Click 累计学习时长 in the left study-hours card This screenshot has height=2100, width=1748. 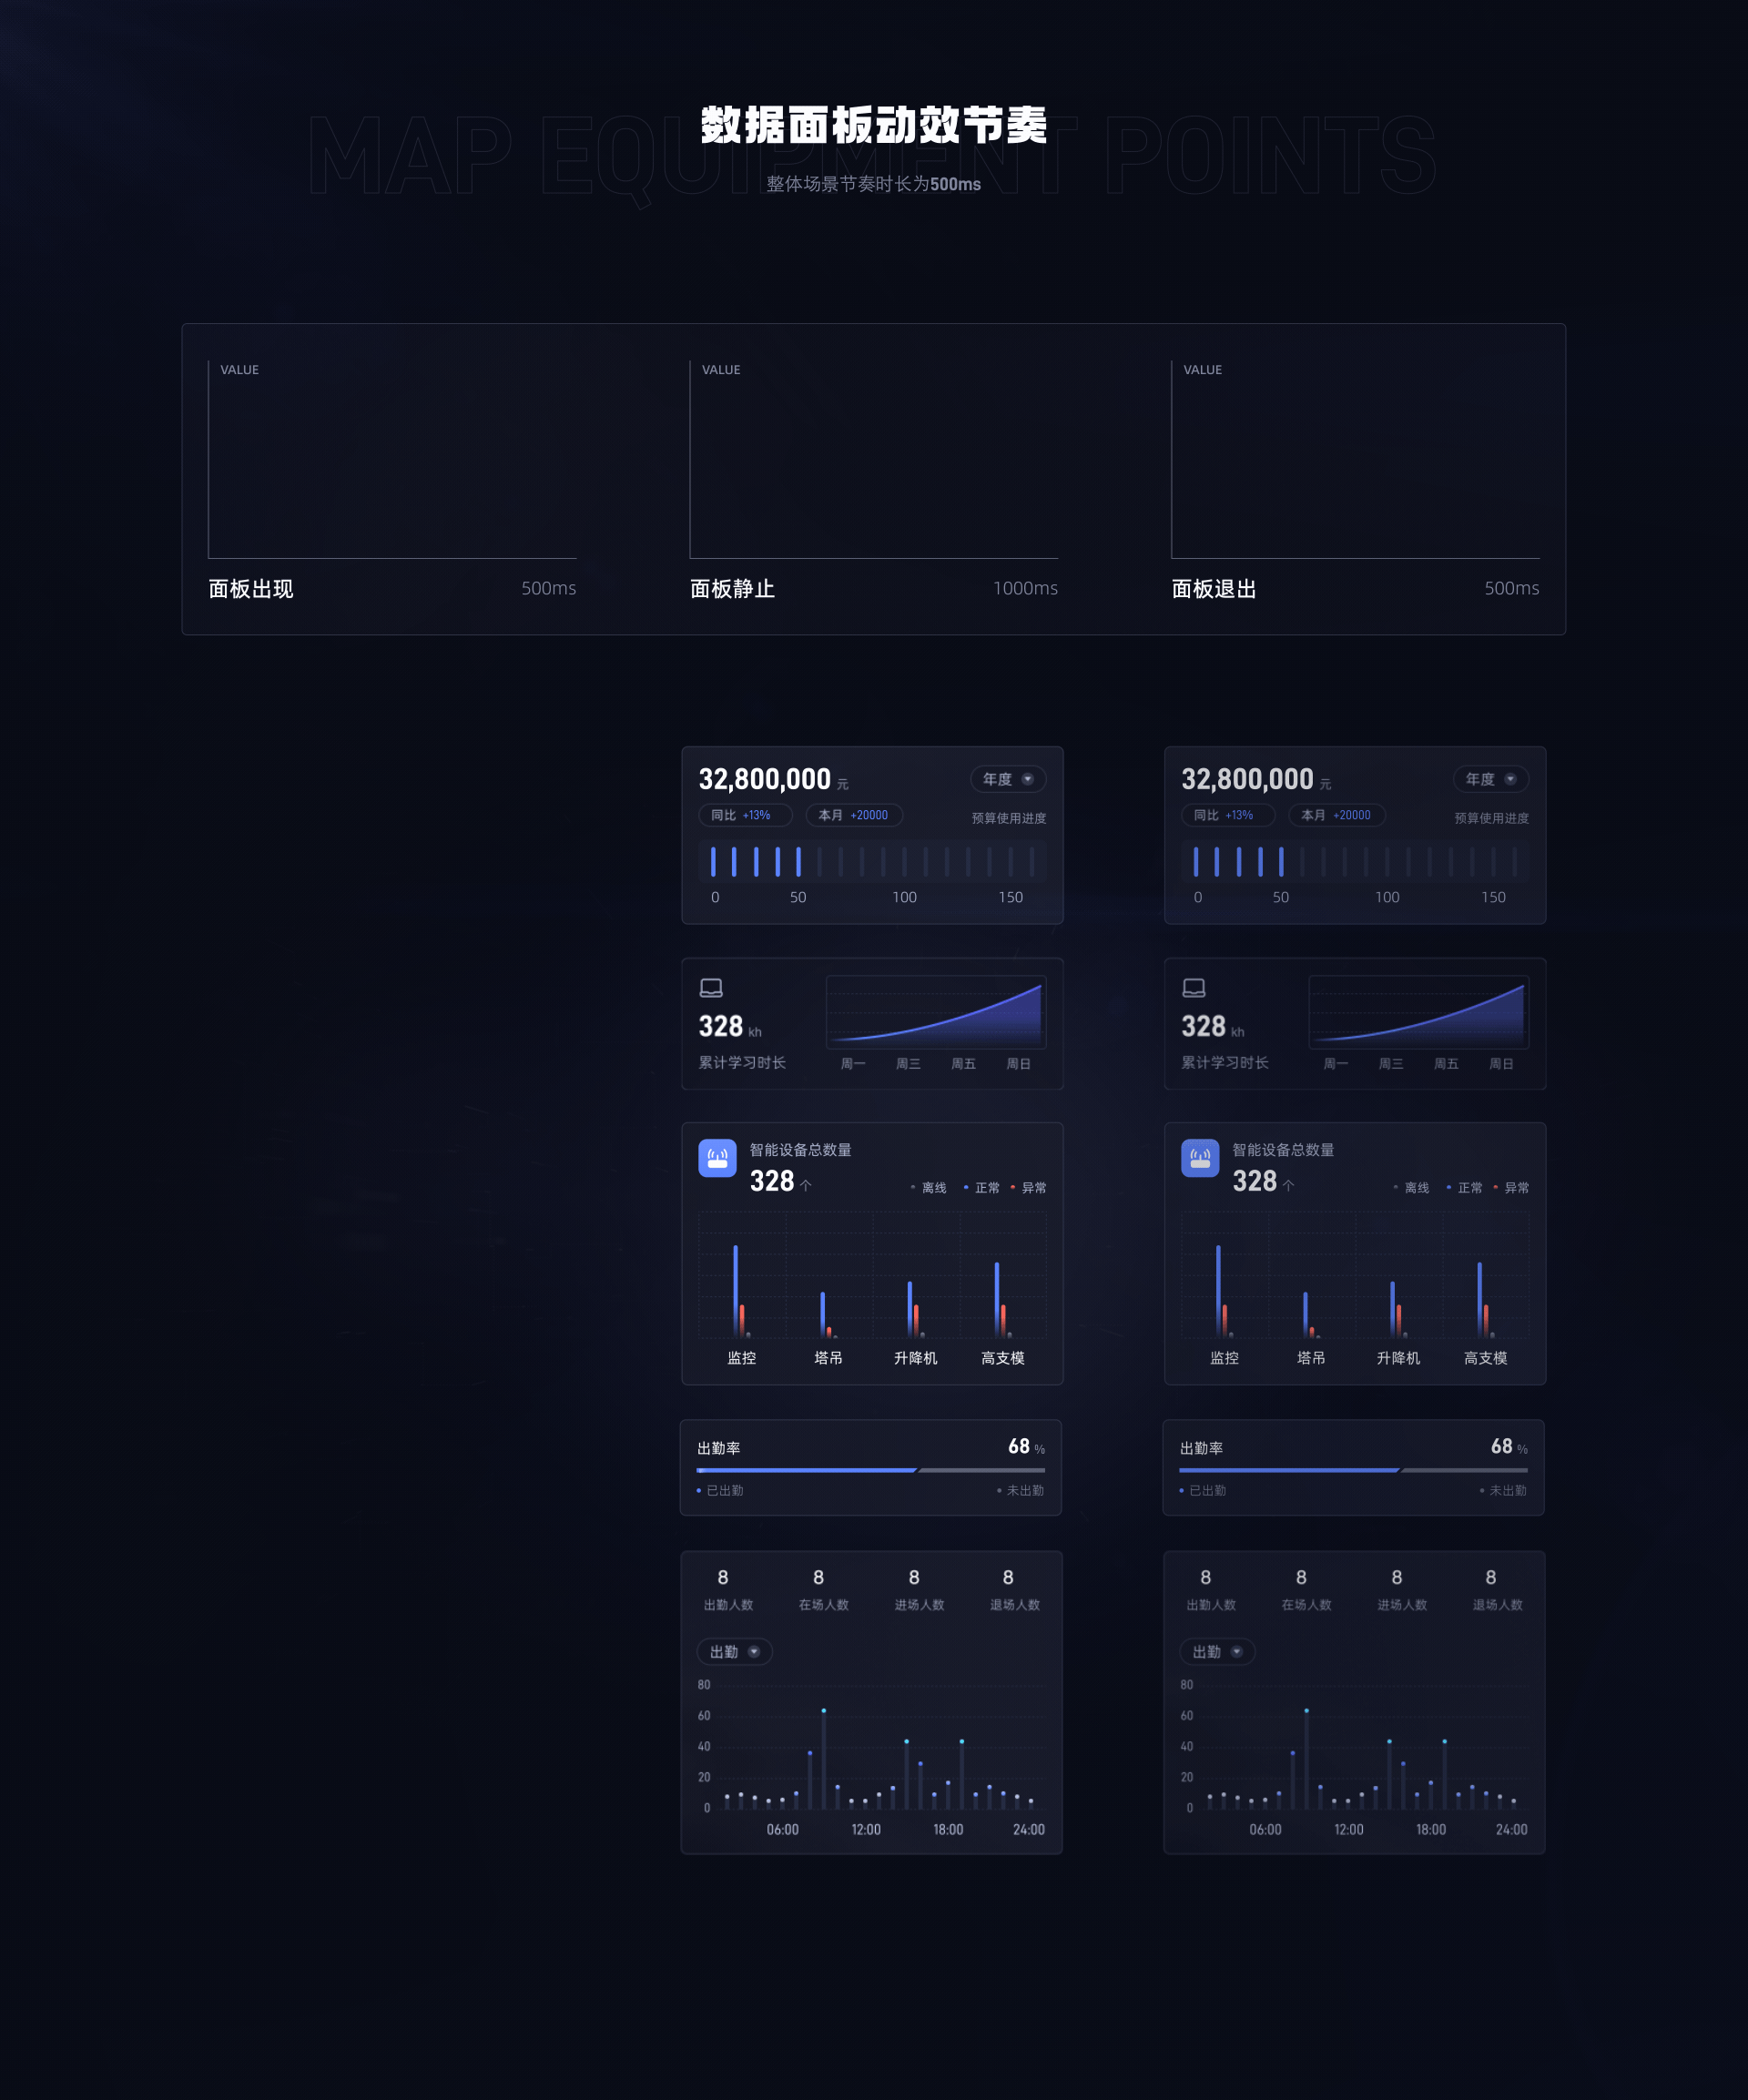pyautogui.click(x=742, y=1062)
